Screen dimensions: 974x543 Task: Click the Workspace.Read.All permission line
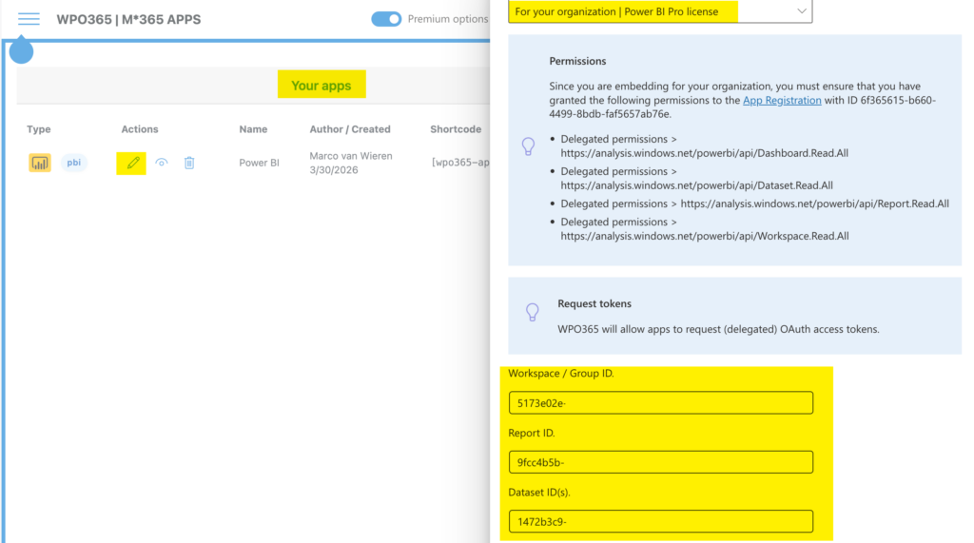[x=705, y=228]
